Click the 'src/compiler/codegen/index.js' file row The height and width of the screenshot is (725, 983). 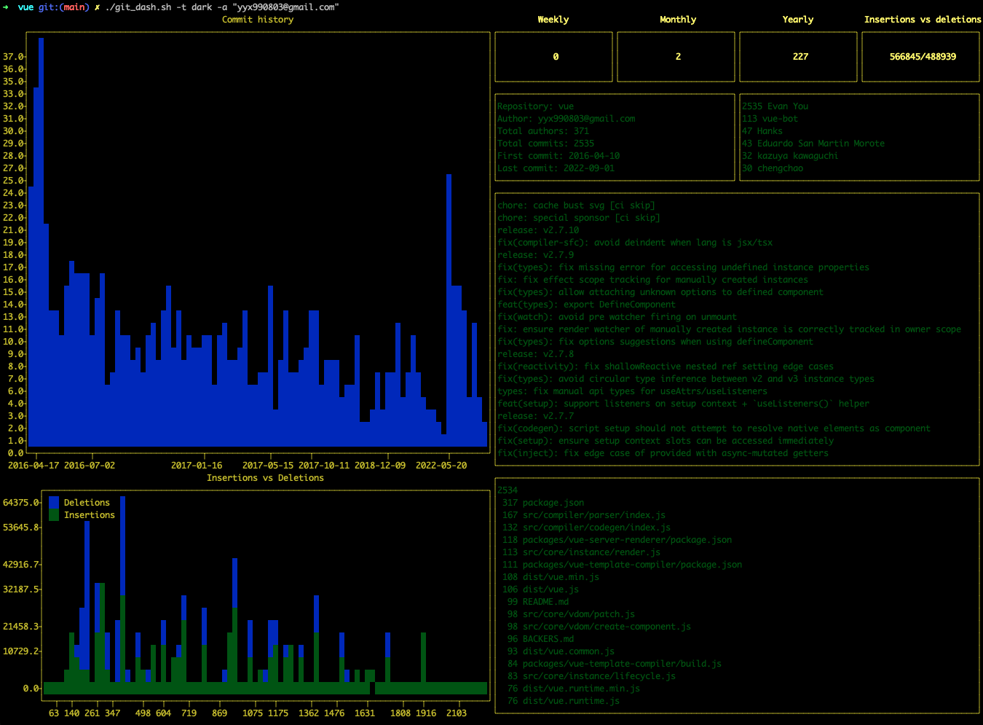(x=586, y=528)
